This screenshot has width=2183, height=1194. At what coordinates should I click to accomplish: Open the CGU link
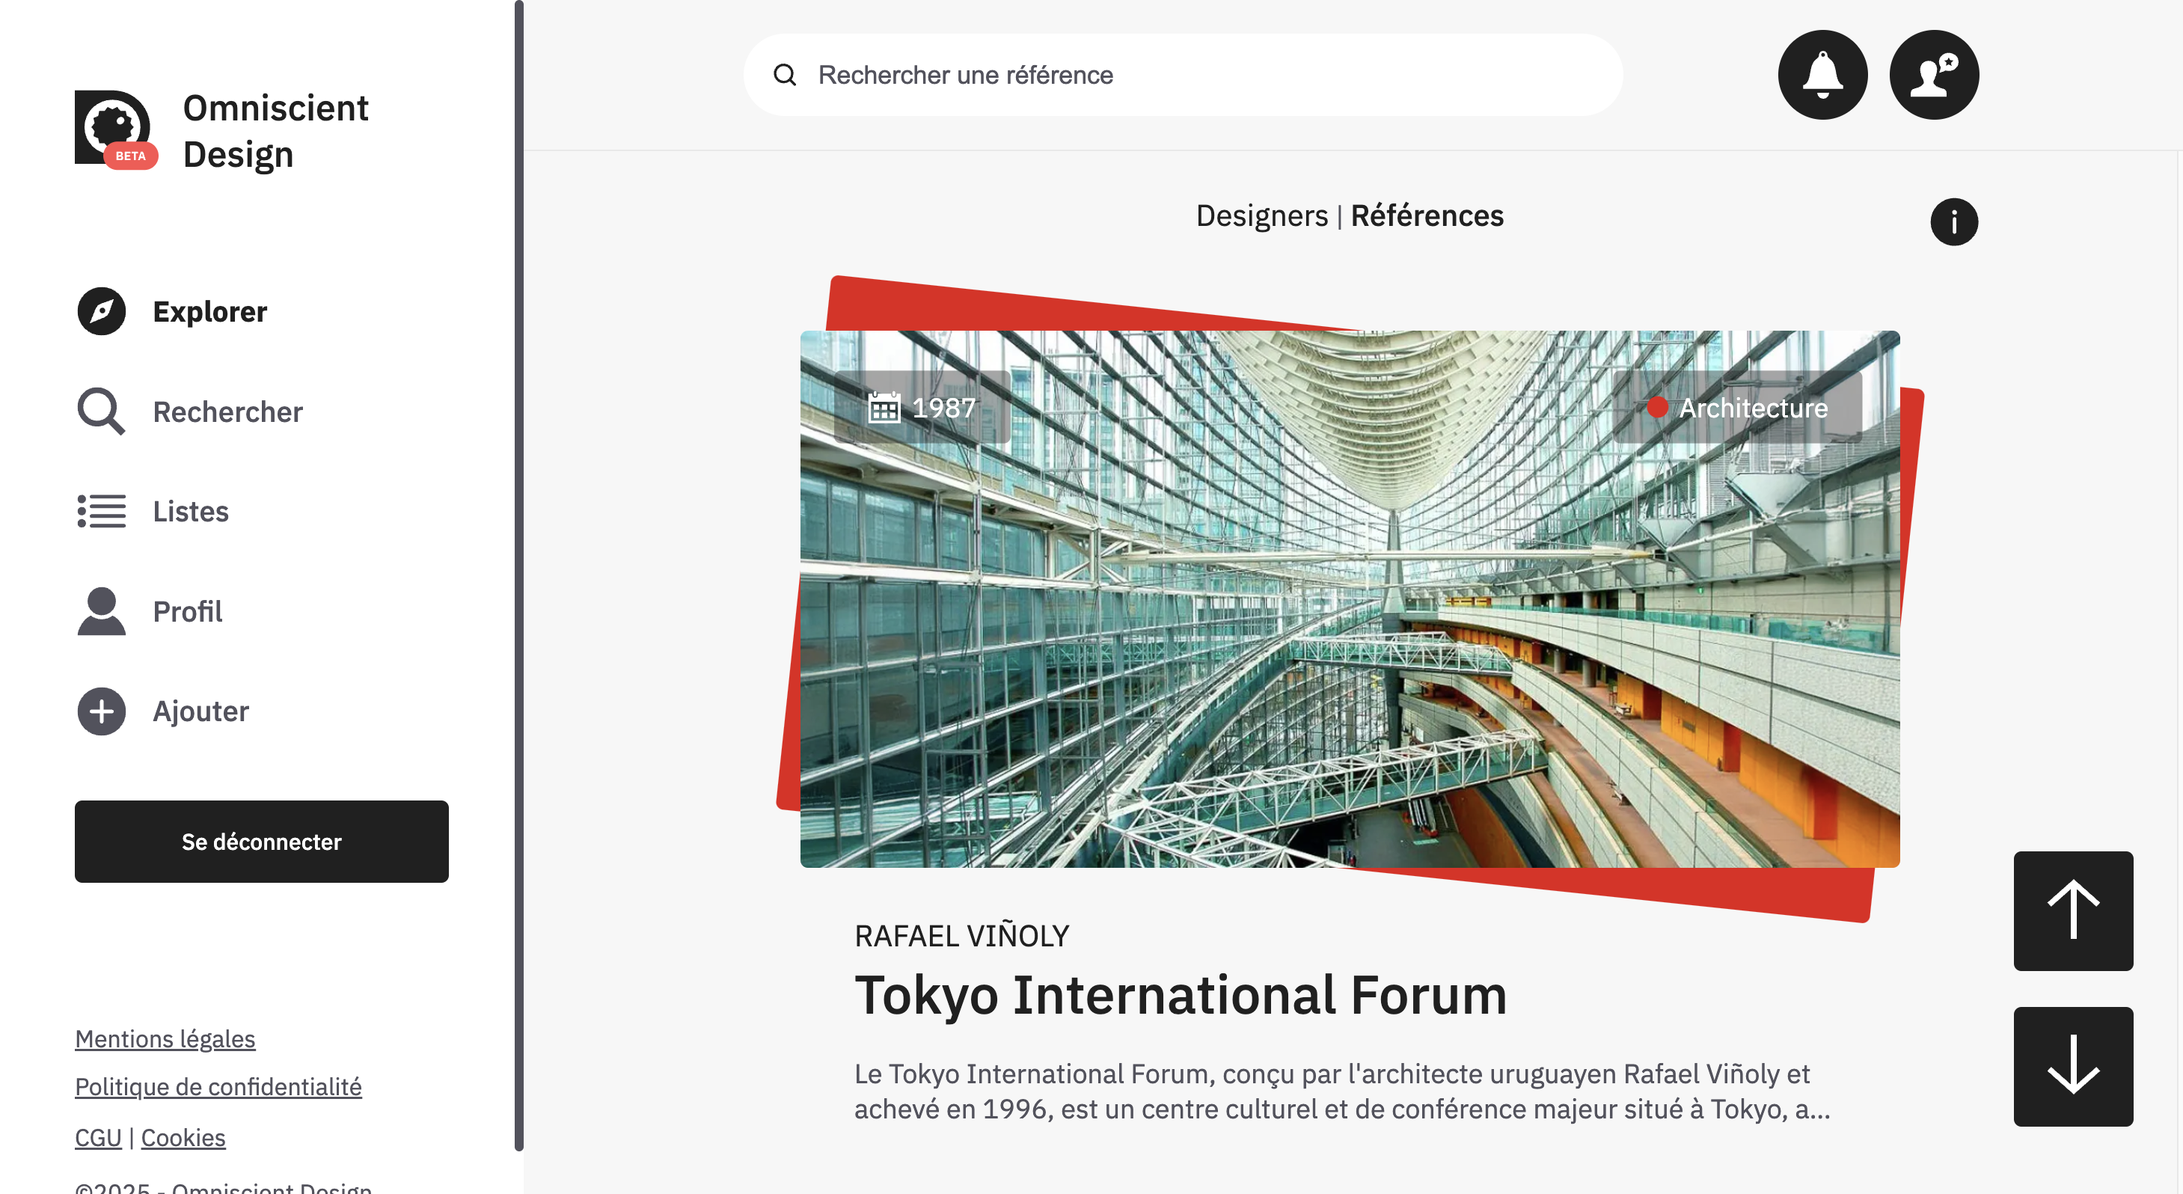98,1137
